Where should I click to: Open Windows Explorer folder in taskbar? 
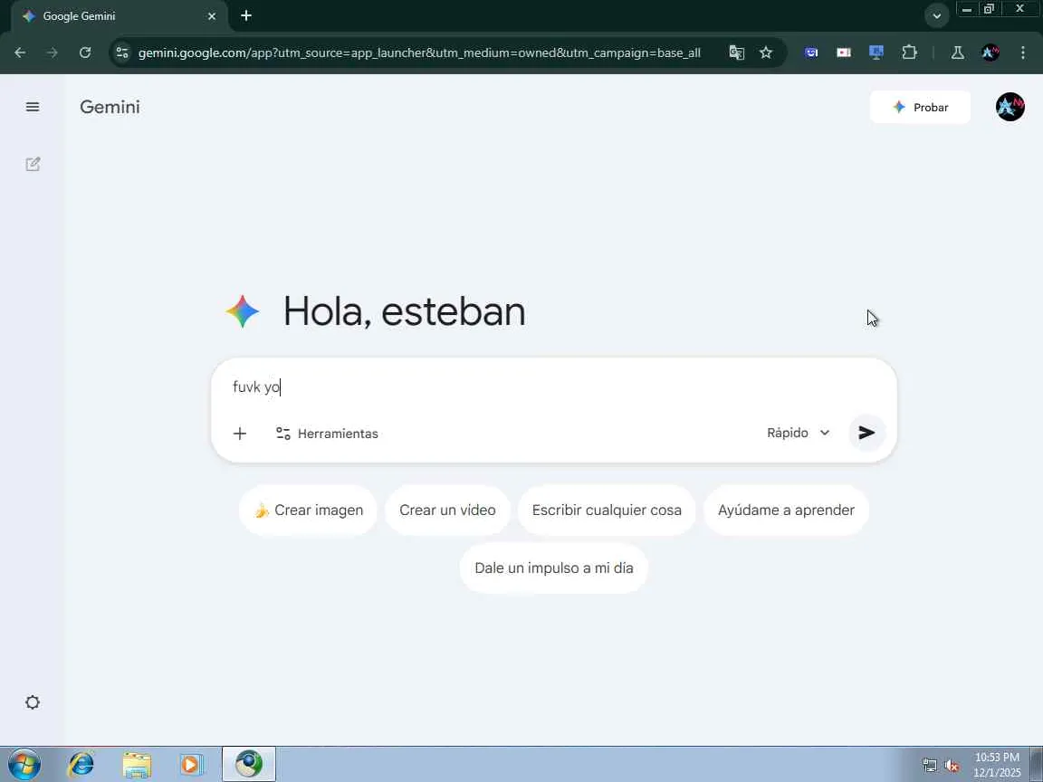click(x=137, y=765)
